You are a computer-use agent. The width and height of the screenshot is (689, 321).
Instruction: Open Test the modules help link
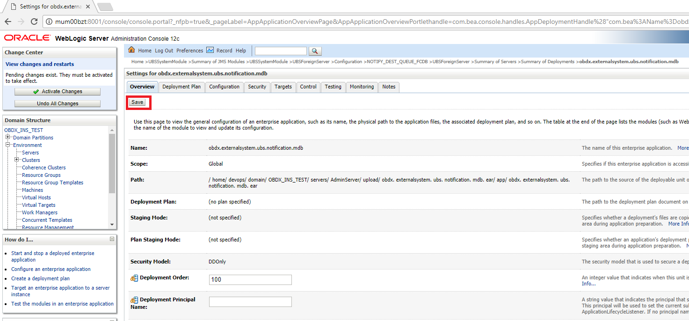(62, 304)
